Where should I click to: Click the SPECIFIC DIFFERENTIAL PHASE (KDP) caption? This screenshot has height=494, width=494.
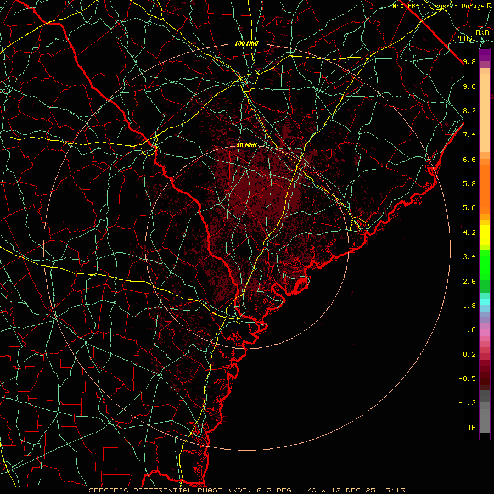(171, 490)
